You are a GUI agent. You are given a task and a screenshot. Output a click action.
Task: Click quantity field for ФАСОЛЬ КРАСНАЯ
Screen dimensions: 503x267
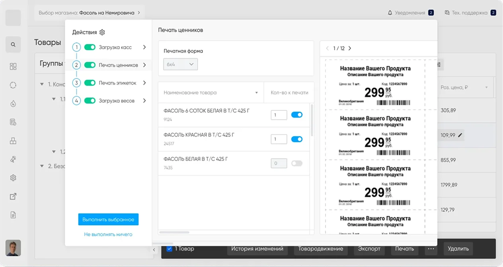click(x=279, y=139)
